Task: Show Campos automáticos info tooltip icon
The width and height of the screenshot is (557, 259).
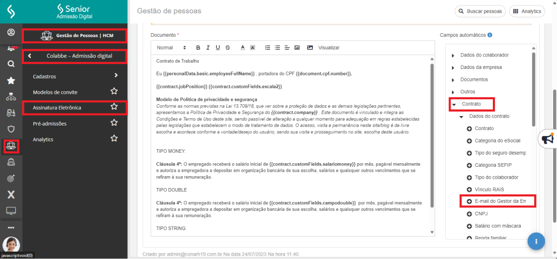Action: tap(490, 35)
